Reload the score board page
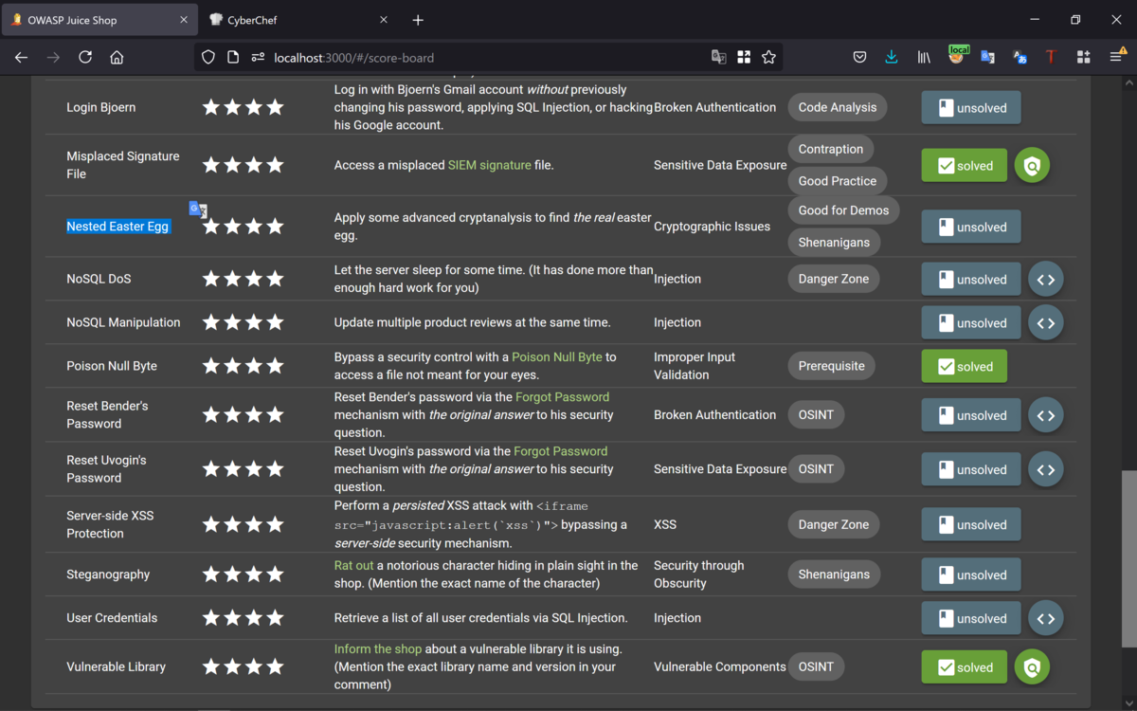The width and height of the screenshot is (1137, 711). [85, 57]
